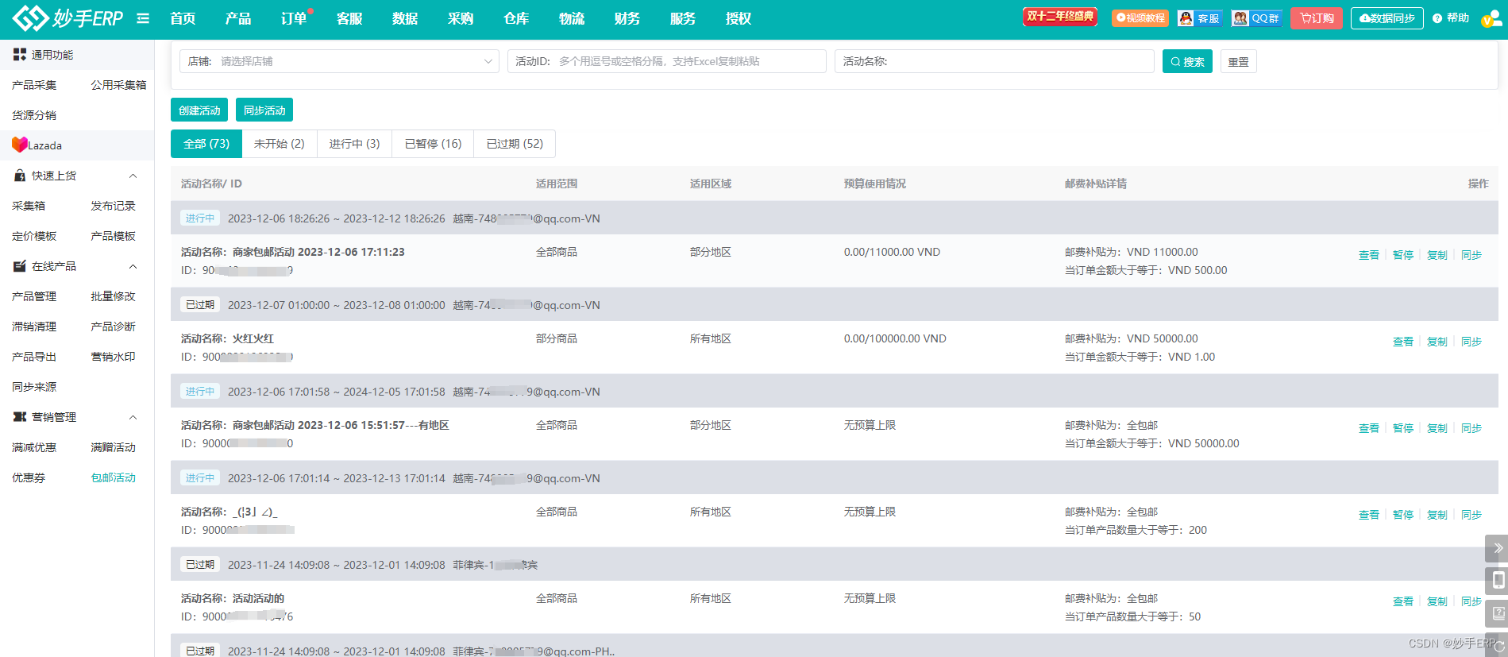Focus the 活动名称 input field

[994, 61]
